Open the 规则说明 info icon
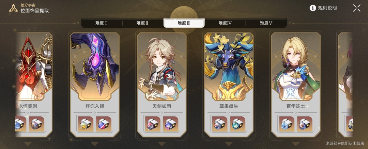 tap(312, 8)
